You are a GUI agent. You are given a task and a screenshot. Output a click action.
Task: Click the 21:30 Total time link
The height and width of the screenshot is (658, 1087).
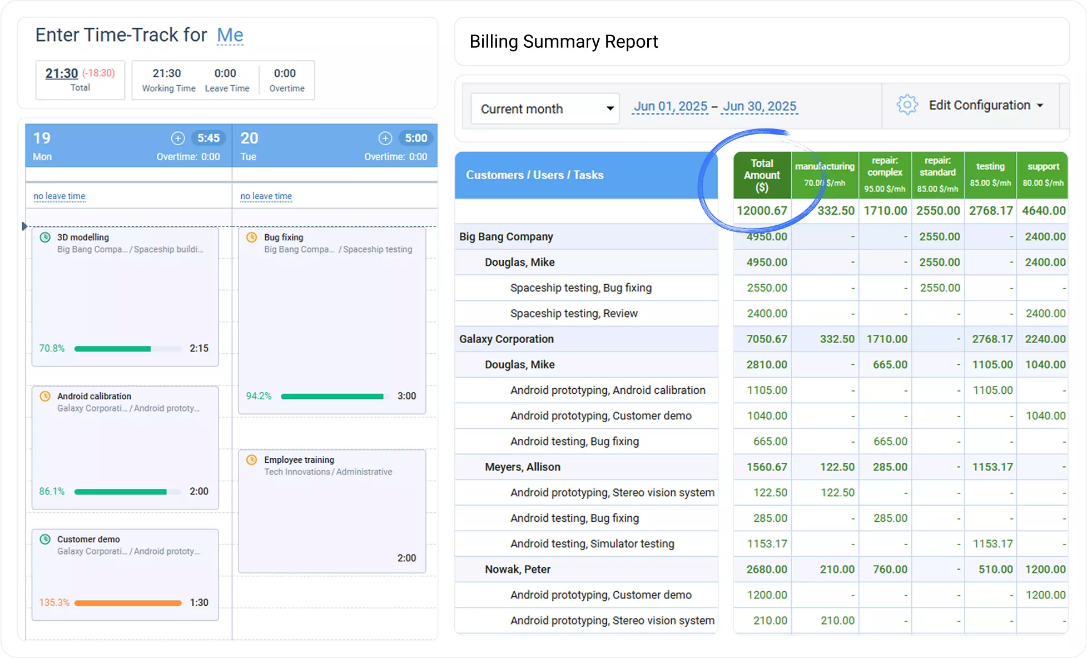[62, 73]
